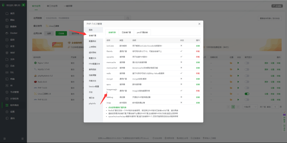Screen dimensions: 287x143
Task: Filter apps by 全部 category
Action: [x=49, y=34]
